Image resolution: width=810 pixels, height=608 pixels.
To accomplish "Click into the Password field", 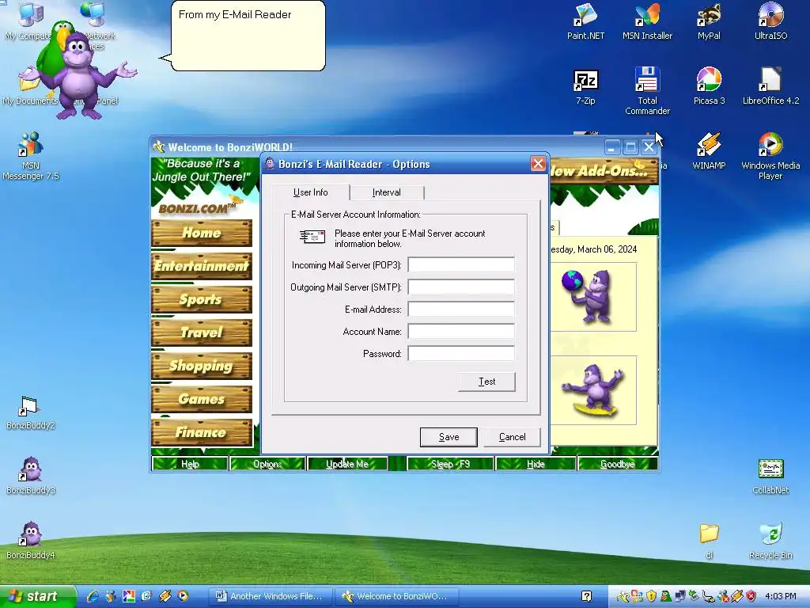I will point(461,354).
